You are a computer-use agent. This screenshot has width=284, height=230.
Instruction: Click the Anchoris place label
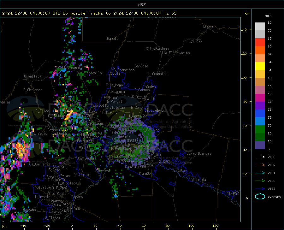[x=81, y=175]
